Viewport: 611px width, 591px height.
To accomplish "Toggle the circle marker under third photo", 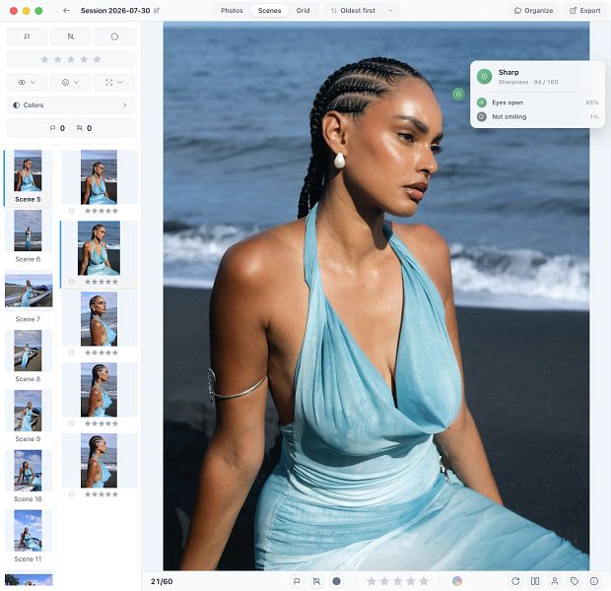I will pos(71,353).
